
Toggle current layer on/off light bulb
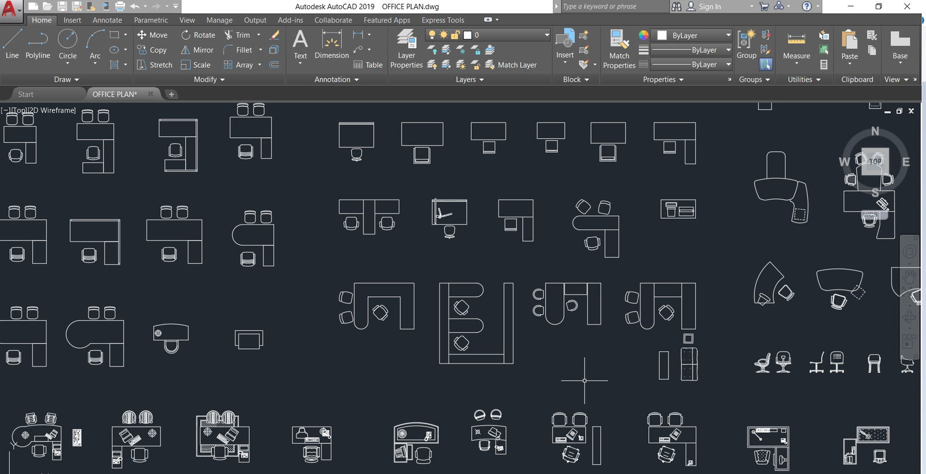[x=432, y=35]
